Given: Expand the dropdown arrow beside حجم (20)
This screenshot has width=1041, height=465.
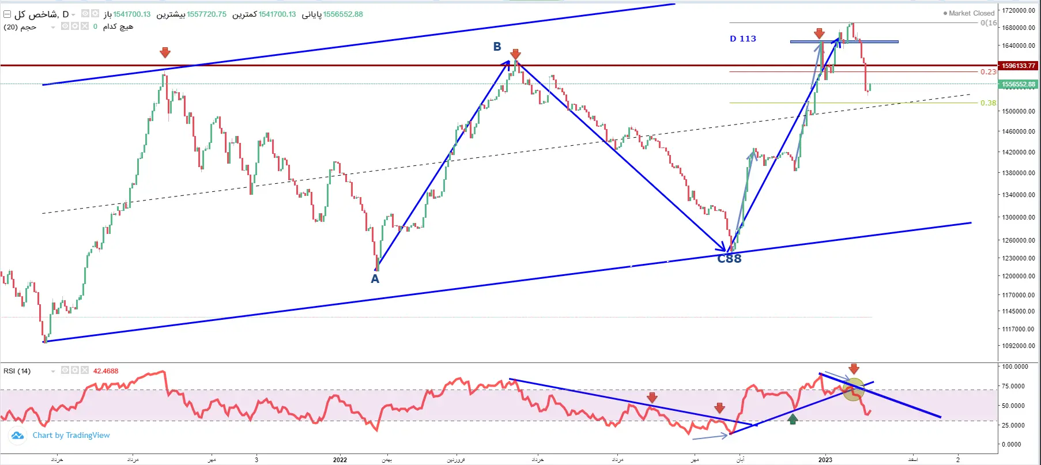Looking at the screenshot, I should click(x=53, y=27).
